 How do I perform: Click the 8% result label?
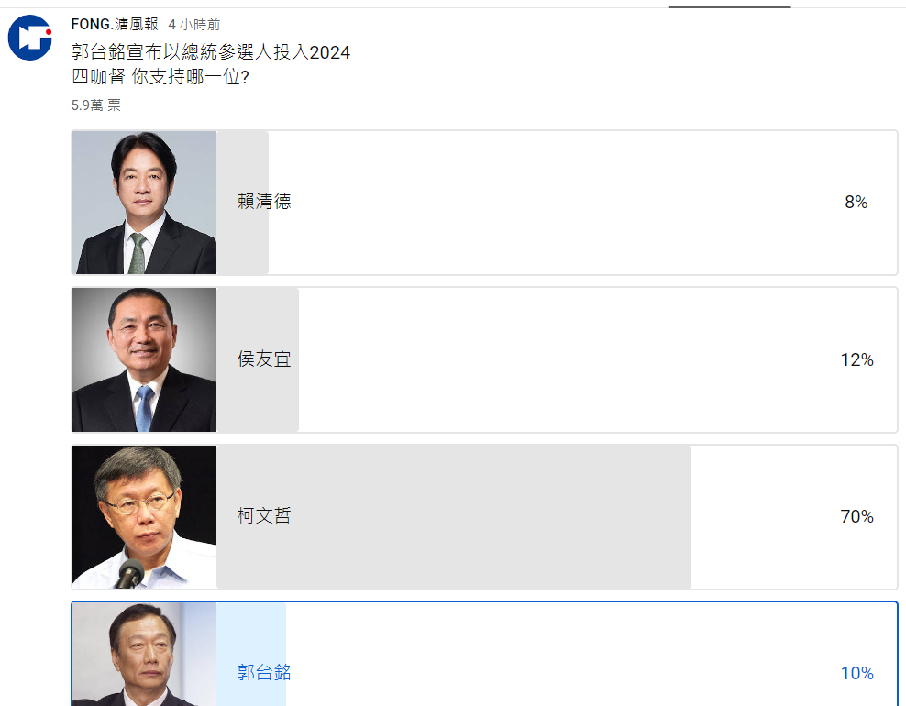coord(856,202)
